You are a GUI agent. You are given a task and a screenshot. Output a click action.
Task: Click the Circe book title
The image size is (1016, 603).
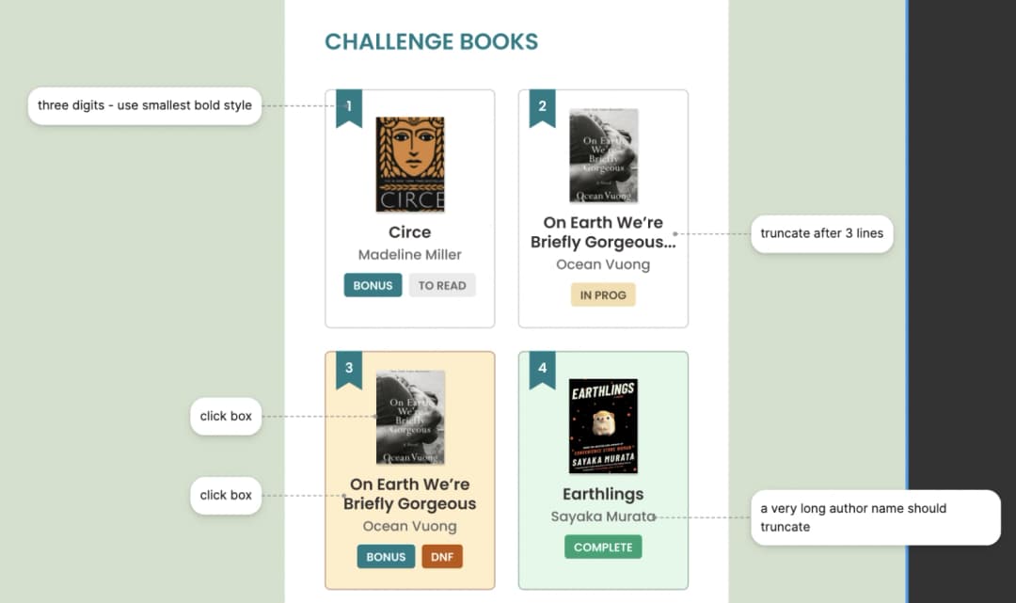coord(410,232)
